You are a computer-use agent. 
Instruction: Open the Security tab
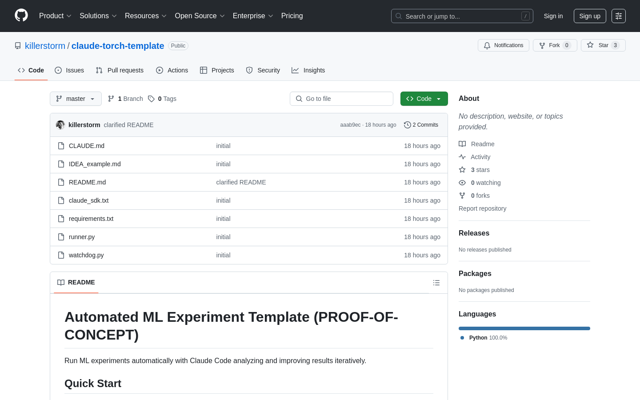tap(263, 70)
